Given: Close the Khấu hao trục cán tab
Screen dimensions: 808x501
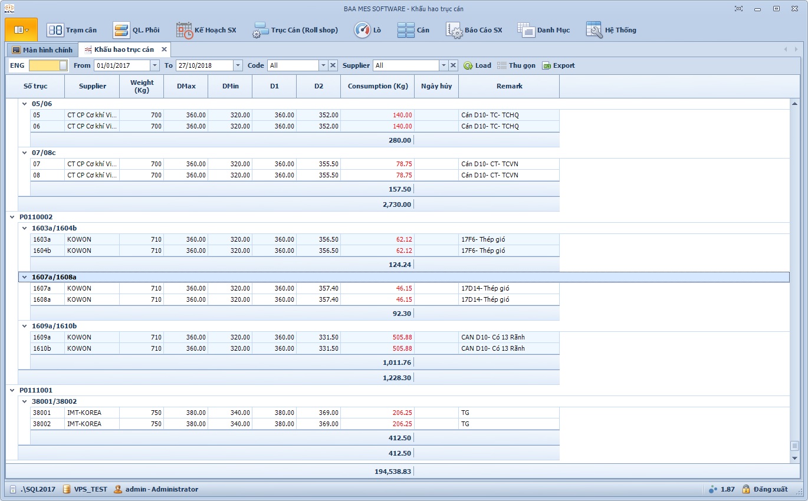Looking at the screenshot, I should click(x=165, y=50).
